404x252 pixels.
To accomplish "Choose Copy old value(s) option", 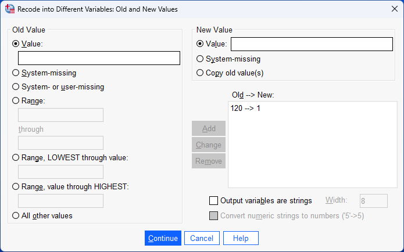I will [201, 73].
